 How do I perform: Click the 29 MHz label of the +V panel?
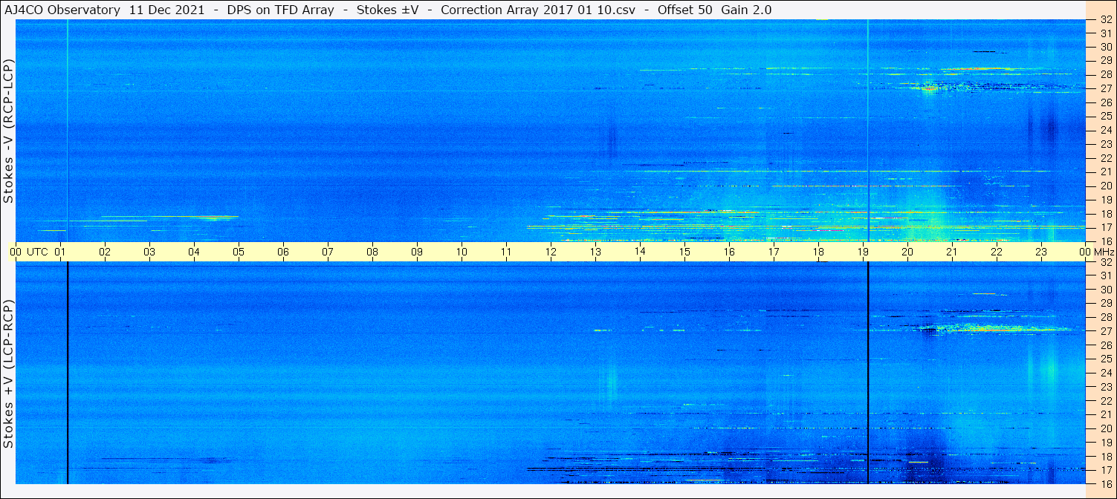1106,304
